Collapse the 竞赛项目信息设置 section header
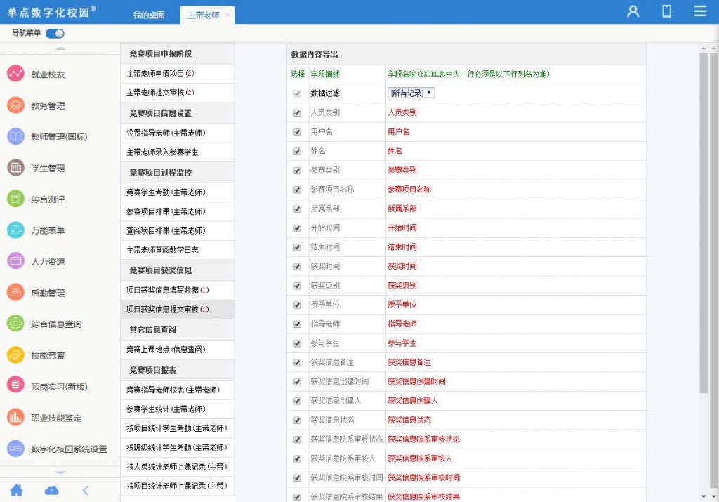Image resolution: width=719 pixels, height=502 pixels. click(178, 113)
